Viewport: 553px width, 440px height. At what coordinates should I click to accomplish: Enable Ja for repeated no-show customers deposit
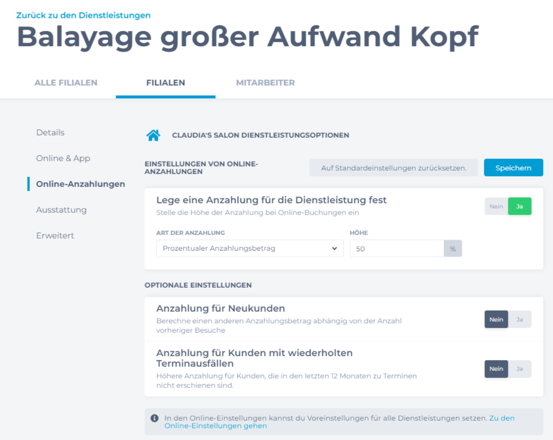click(519, 369)
